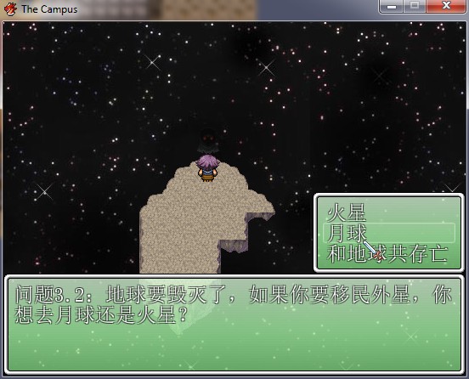The height and width of the screenshot is (379, 469).
Task: Click the 问题3.2 dialogue message box
Action: point(234,325)
